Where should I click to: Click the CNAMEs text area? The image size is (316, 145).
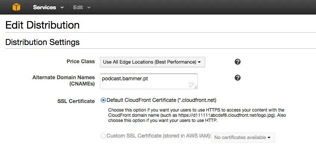[149, 81]
